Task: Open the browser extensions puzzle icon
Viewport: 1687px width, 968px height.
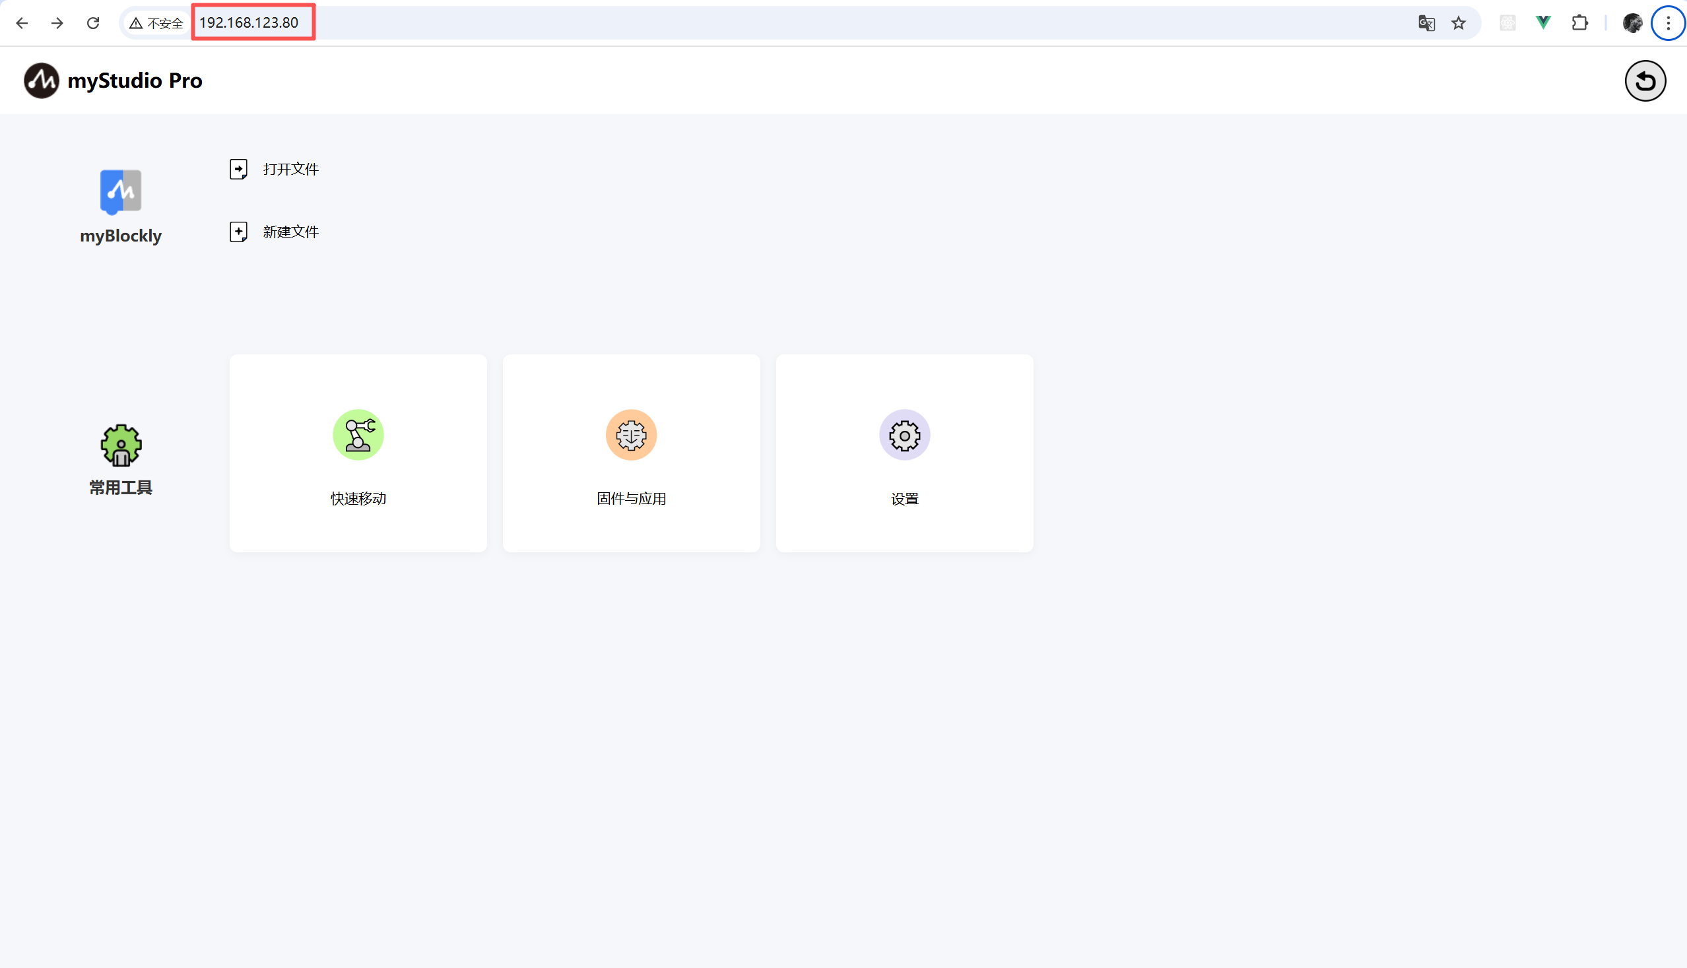Action: 1579,23
